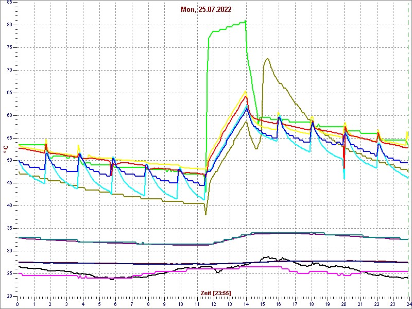Click hour 7 on the time axis
Viewport: 412px width, 309px height.
click(132, 304)
